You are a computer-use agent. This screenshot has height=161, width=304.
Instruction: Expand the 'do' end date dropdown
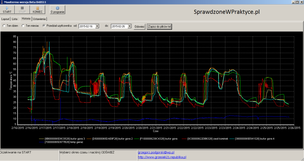point(129,26)
